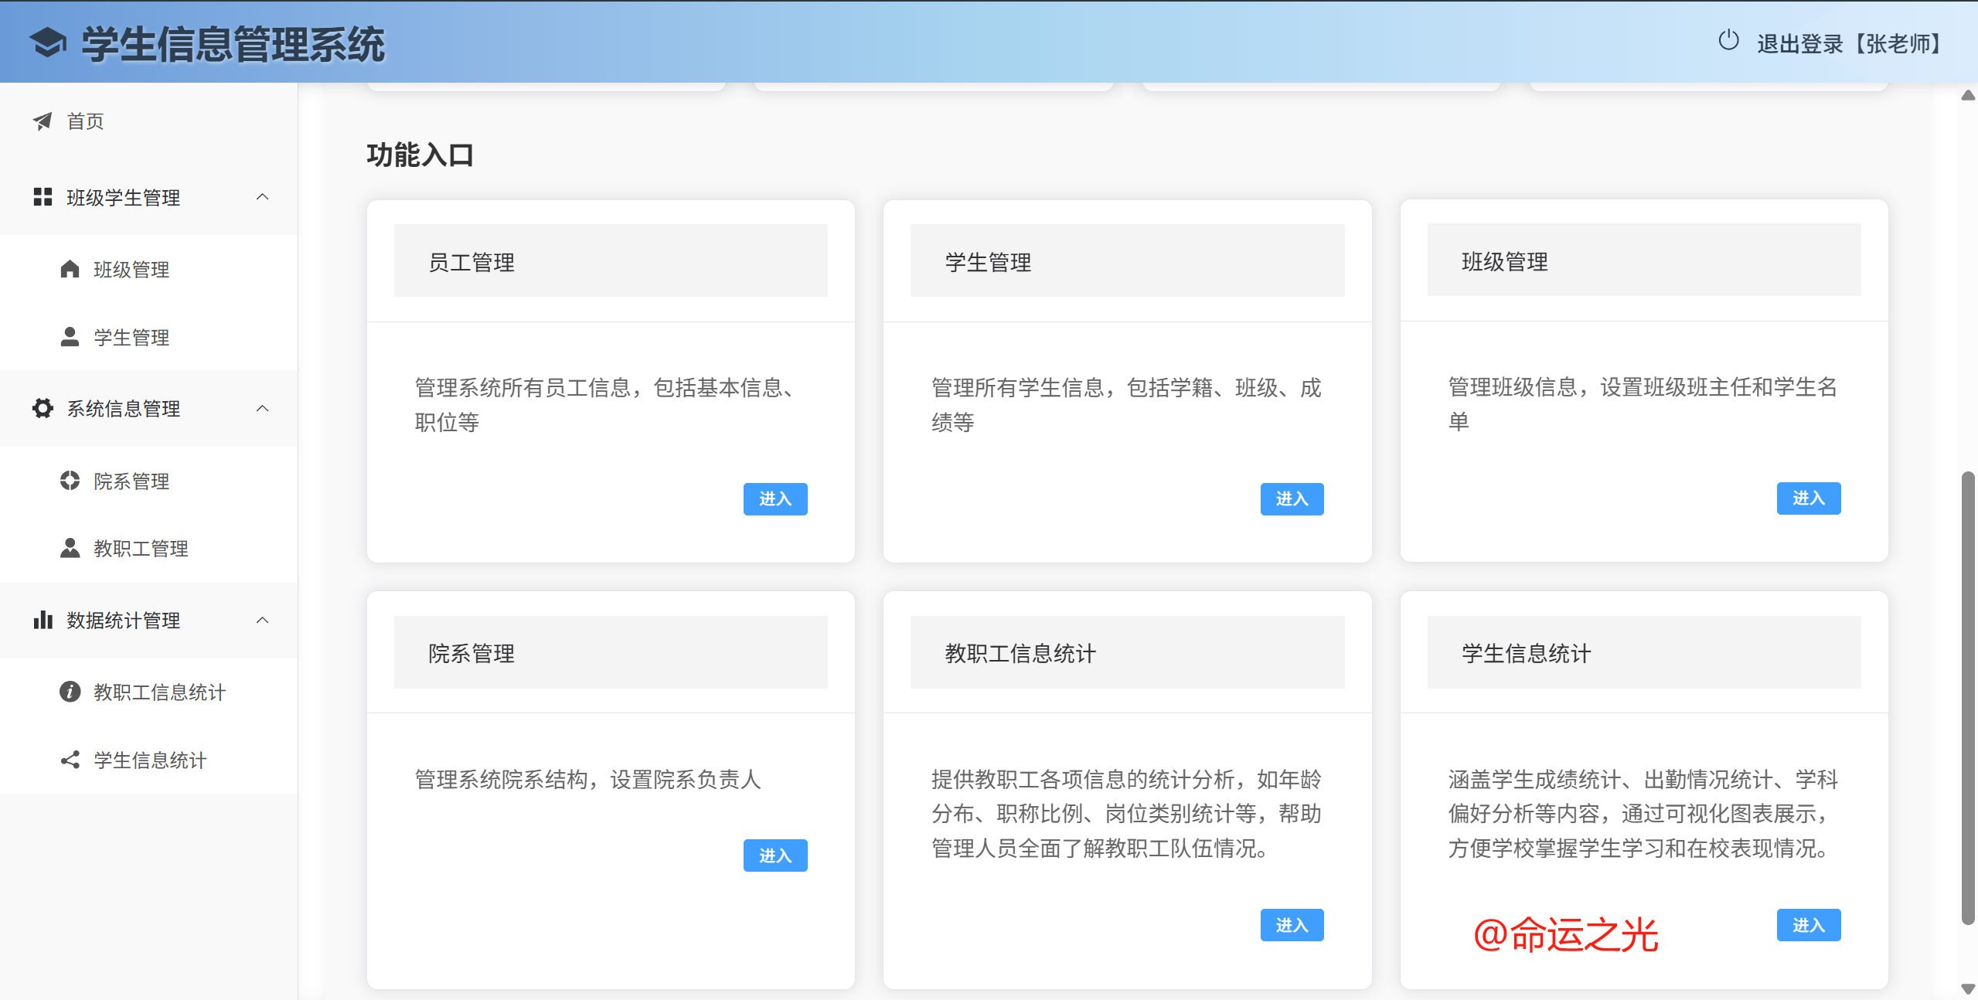Click the power icon beside logout

pyautogui.click(x=1728, y=41)
